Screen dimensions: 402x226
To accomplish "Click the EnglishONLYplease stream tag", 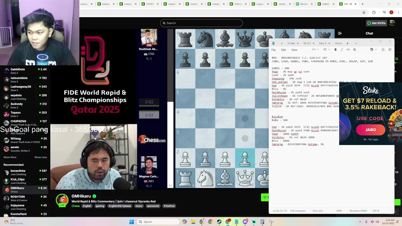I will (120, 206).
